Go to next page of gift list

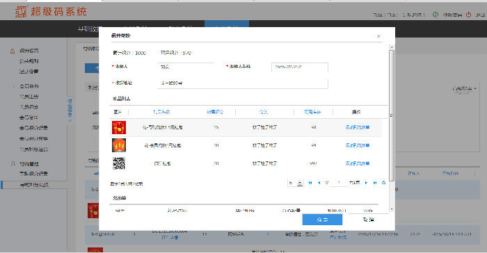366,183
